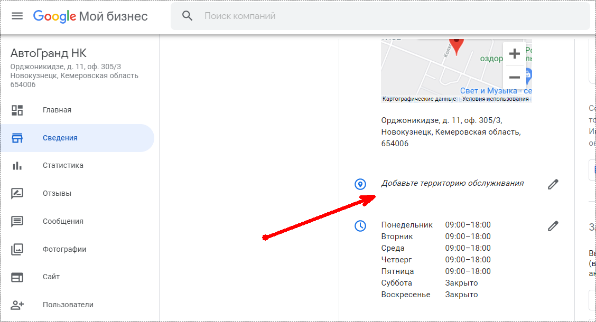Click the red map location pin
Viewport: 596px width, 322px height.
456,46
